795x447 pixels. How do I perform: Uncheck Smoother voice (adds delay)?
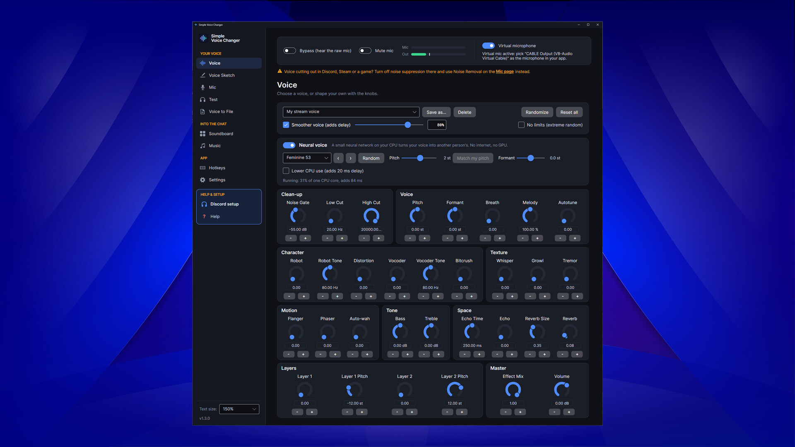pyautogui.click(x=286, y=125)
